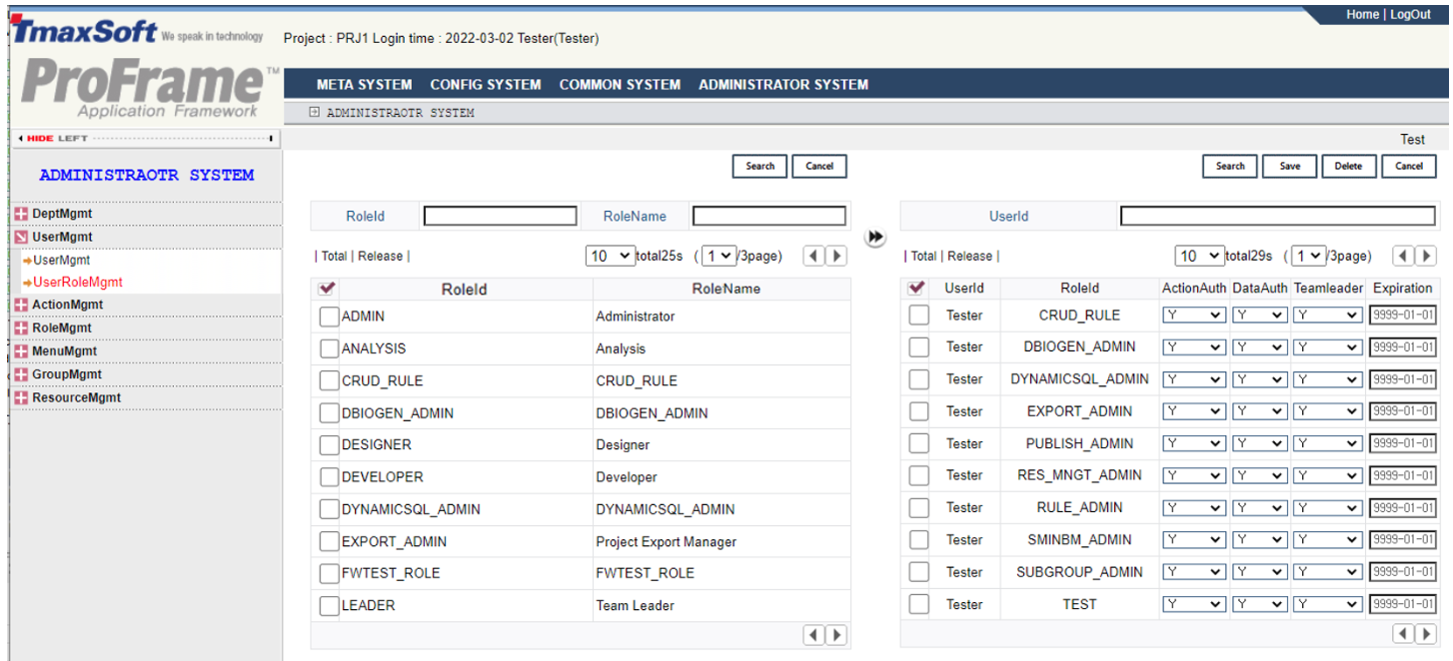
Task: Tick the DESIGNER role checkbox
Action: click(329, 444)
